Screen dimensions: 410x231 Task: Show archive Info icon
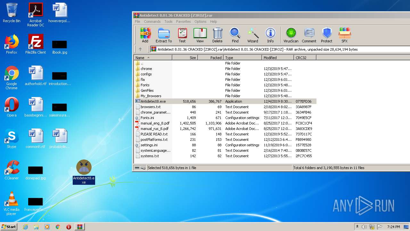270,35
